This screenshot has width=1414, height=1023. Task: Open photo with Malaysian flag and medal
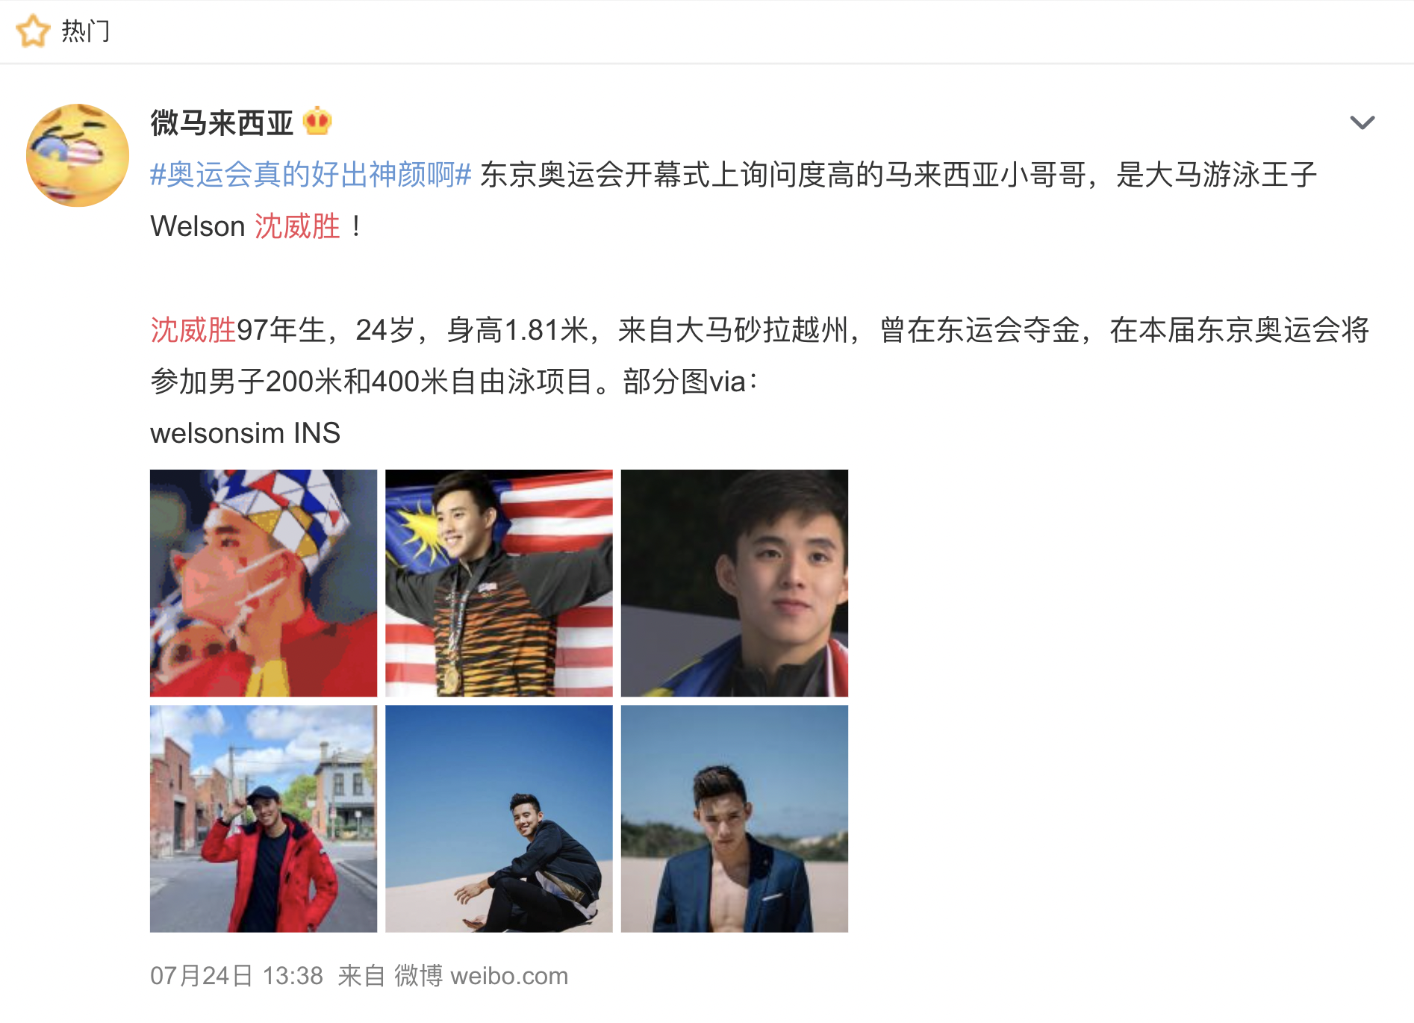point(499,583)
